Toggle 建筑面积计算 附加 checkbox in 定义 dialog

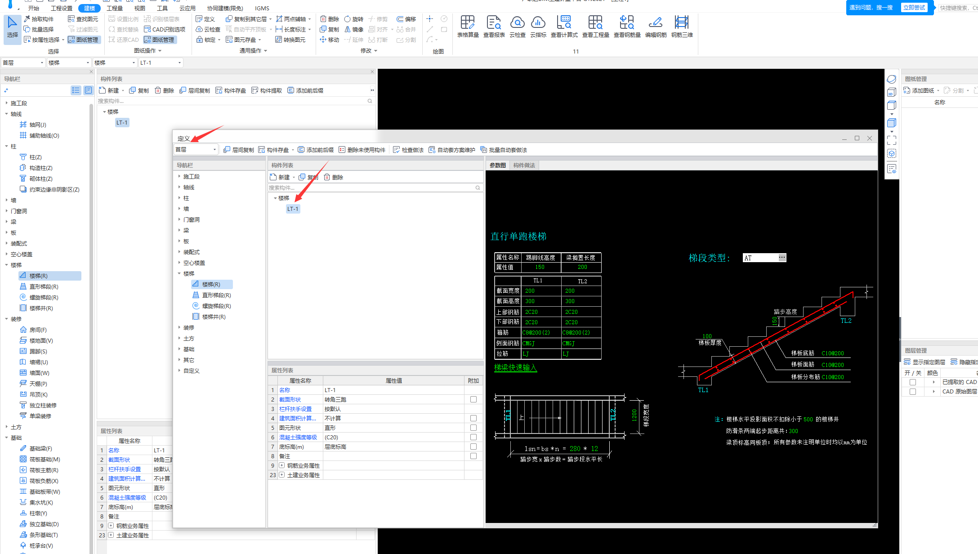[x=473, y=418]
